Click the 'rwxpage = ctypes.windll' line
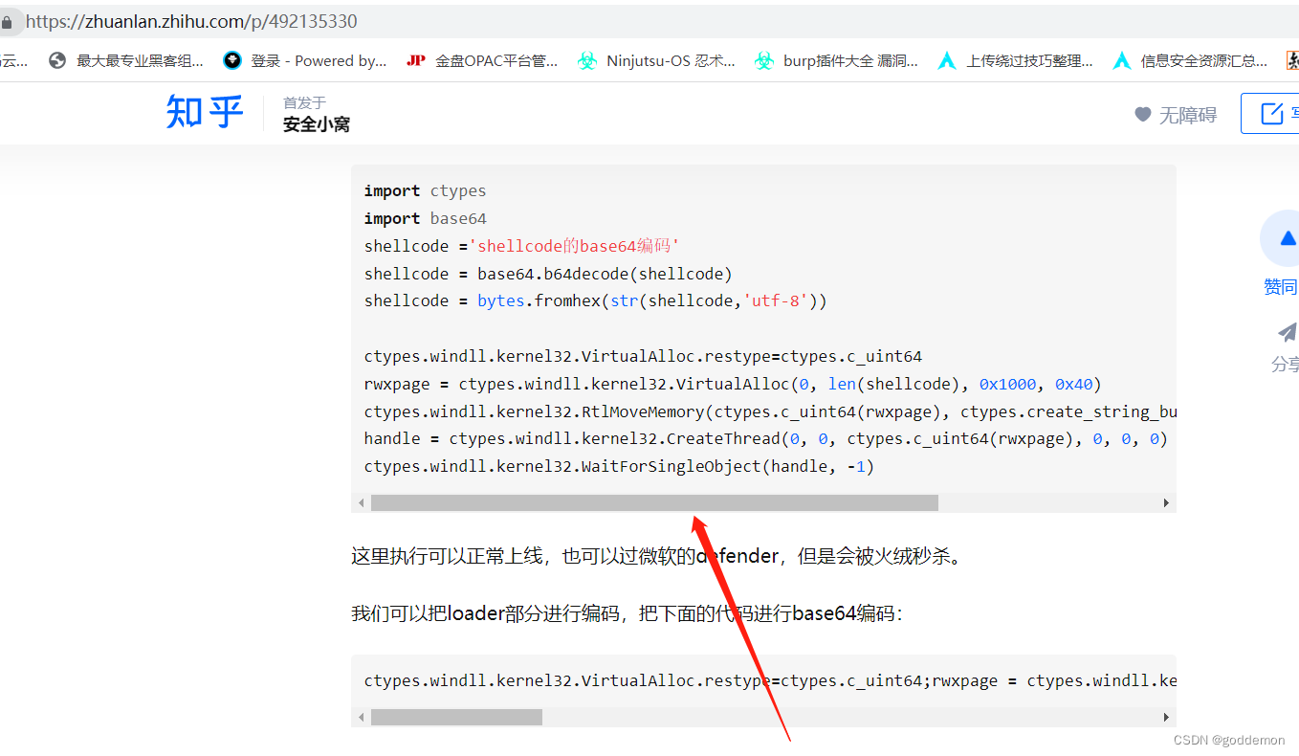This screenshot has width=1299, height=756. [734, 384]
